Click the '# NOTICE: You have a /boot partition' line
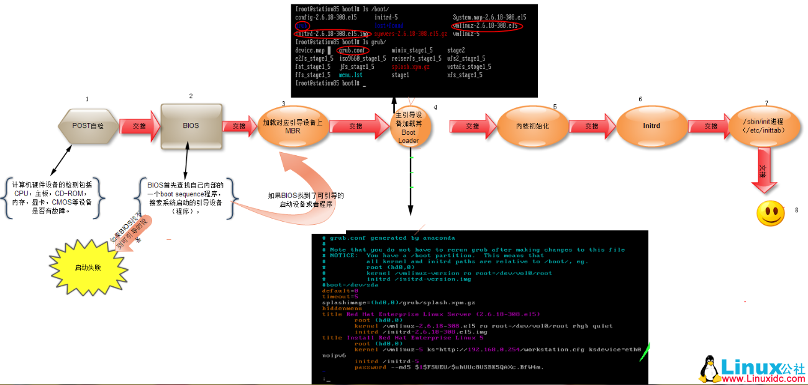This screenshot has width=808, height=385. 433,255
